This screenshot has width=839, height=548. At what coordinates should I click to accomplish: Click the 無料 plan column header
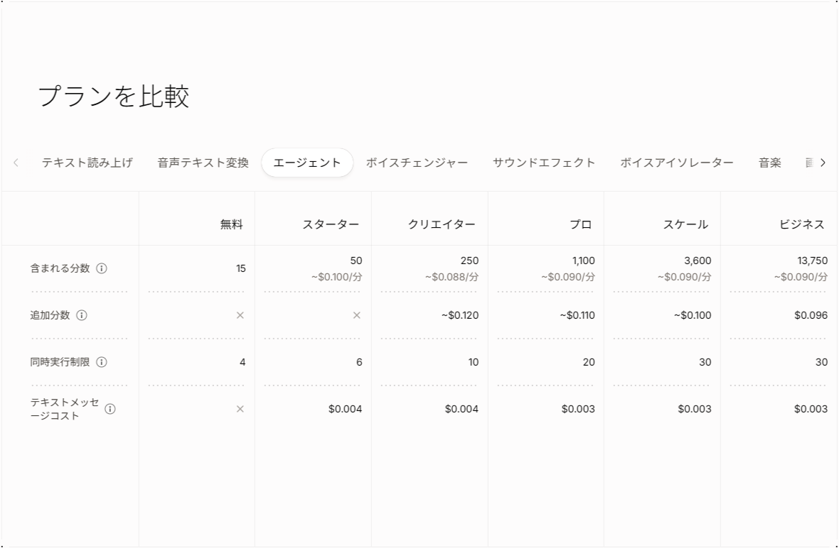[231, 224]
